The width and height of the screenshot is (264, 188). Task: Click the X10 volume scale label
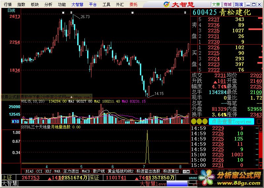click(15, 121)
